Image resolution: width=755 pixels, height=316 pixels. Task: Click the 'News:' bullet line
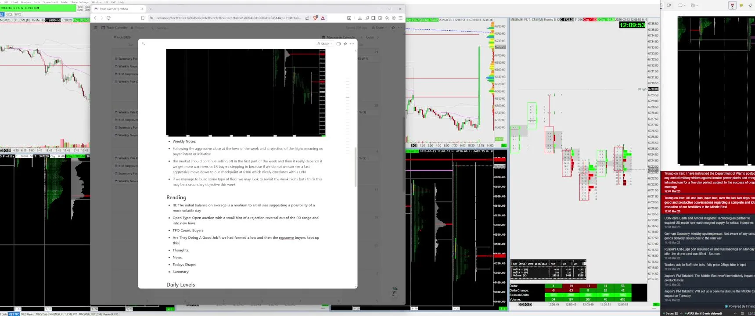[177, 257]
